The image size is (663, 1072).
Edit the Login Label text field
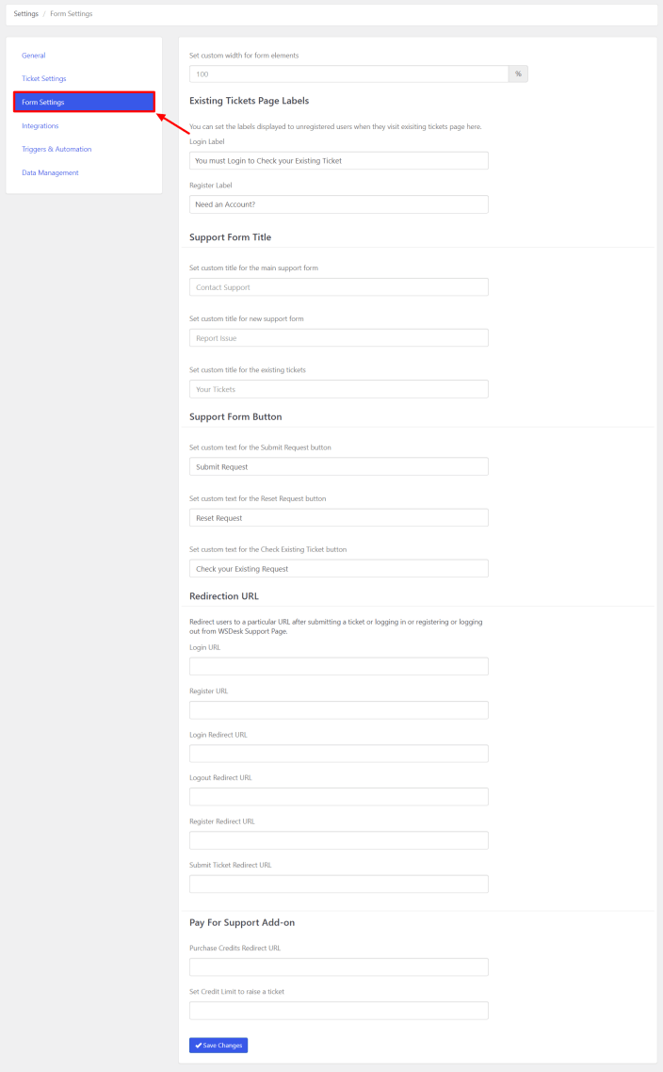[338, 160]
